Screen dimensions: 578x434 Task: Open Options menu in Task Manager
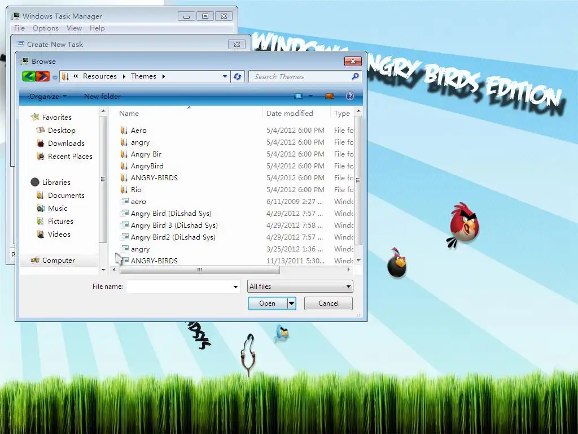click(x=45, y=28)
